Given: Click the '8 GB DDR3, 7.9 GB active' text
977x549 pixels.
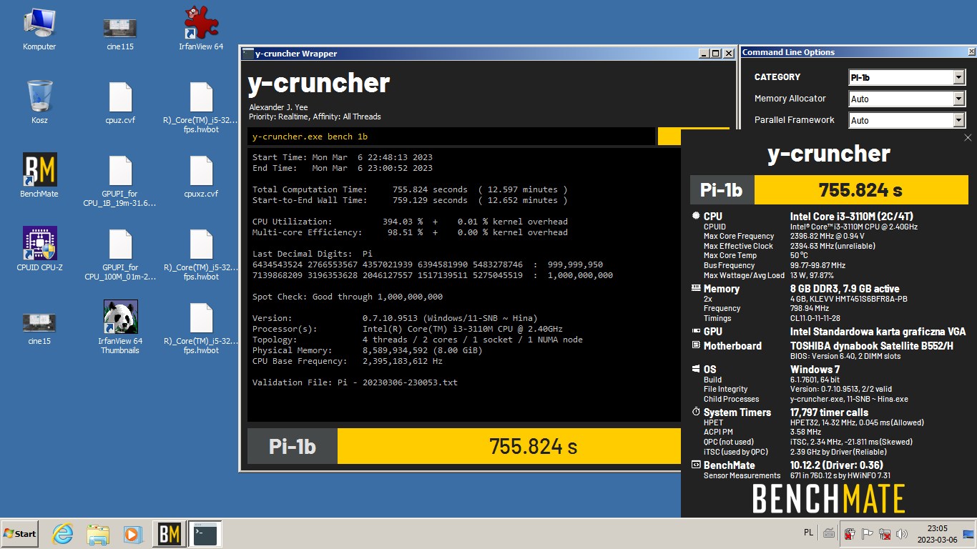Looking at the screenshot, I should click(x=845, y=289).
